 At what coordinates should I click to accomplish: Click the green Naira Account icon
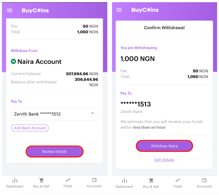click(x=14, y=61)
